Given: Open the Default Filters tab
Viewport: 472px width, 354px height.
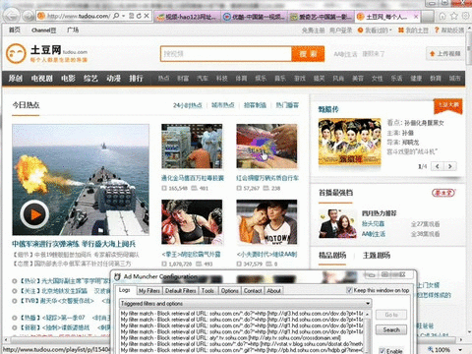Looking at the screenshot, I should (181, 290).
